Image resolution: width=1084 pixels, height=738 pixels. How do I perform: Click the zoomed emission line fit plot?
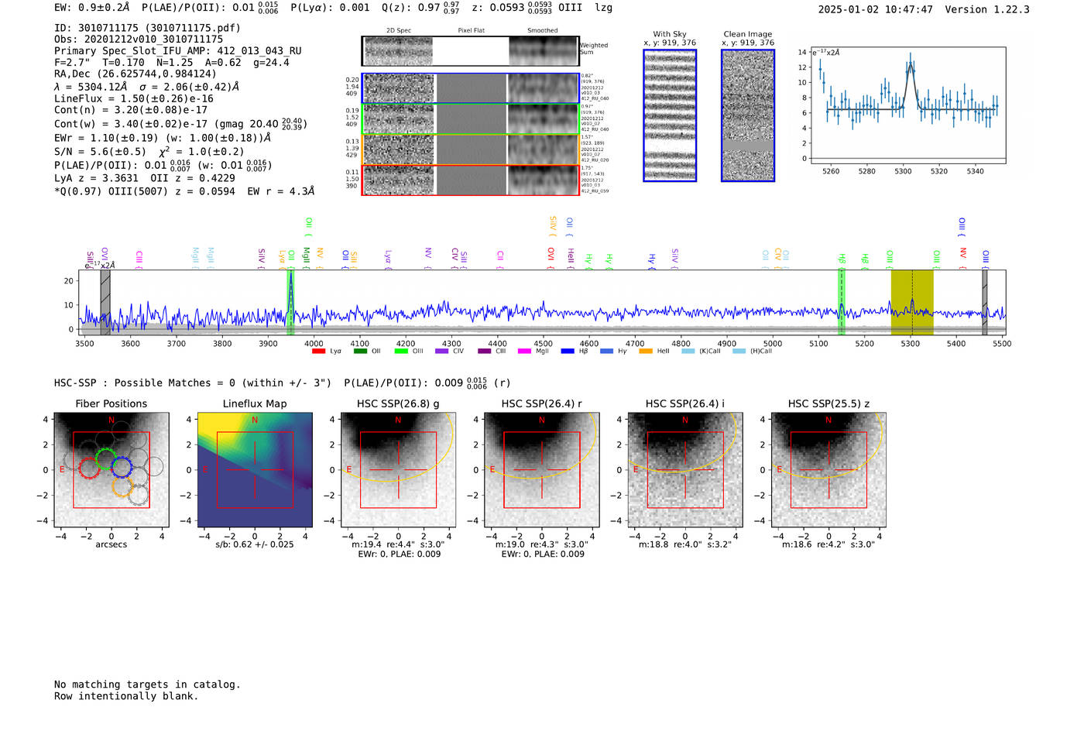coord(907,106)
